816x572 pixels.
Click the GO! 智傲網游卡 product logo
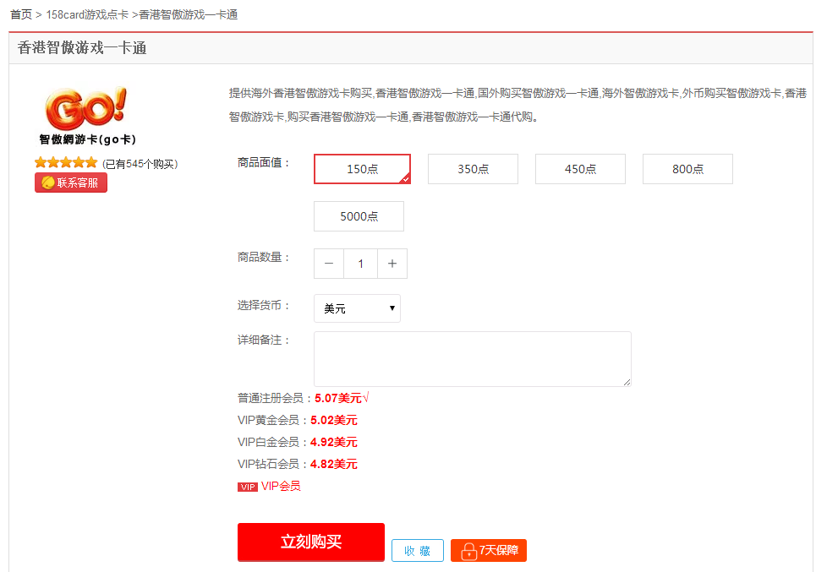(87, 116)
